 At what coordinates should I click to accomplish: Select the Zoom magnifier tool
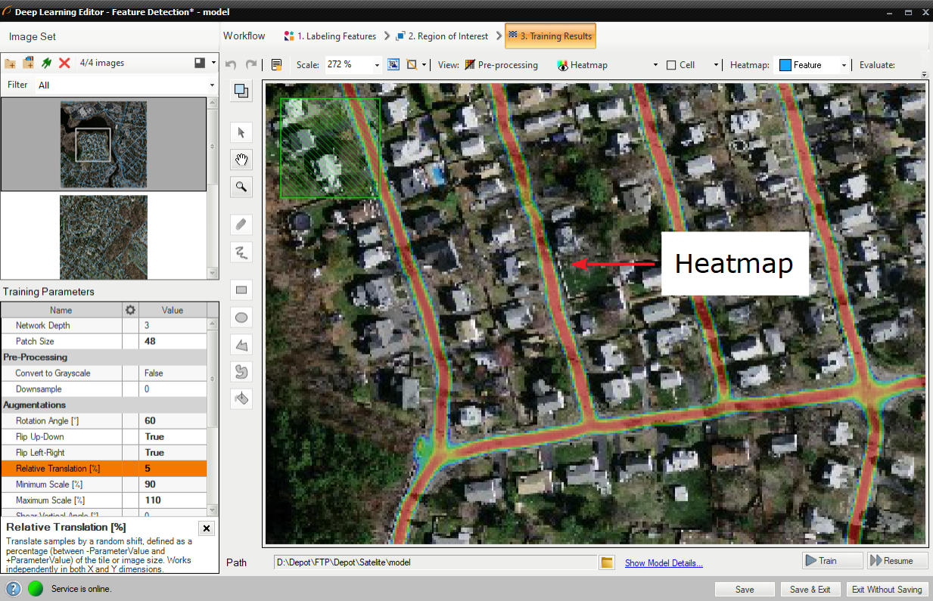tap(241, 187)
